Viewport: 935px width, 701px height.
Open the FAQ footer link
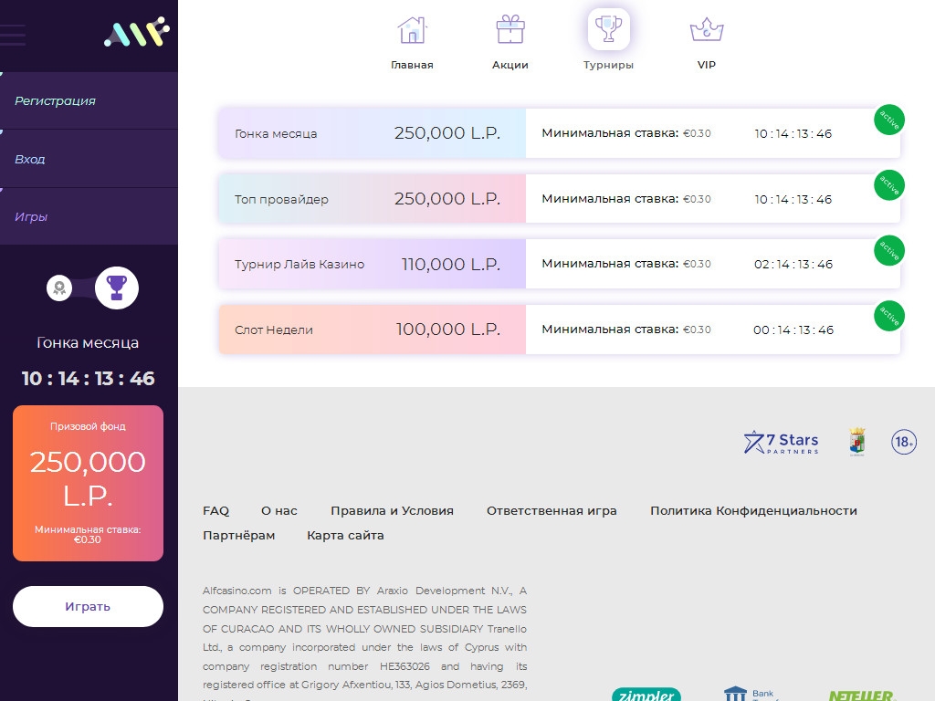[215, 511]
